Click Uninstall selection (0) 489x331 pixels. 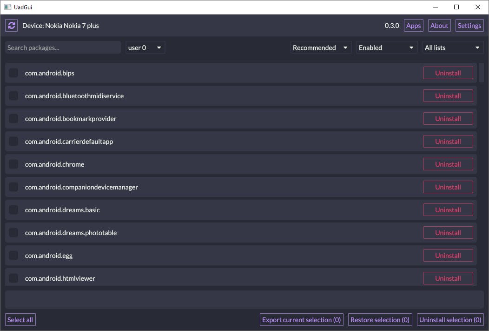pyautogui.click(x=450, y=320)
